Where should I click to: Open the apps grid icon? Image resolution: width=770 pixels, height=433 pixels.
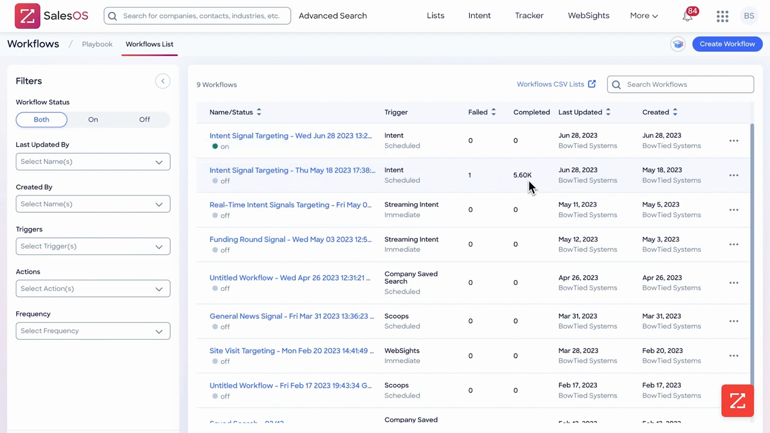[x=722, y=16]
